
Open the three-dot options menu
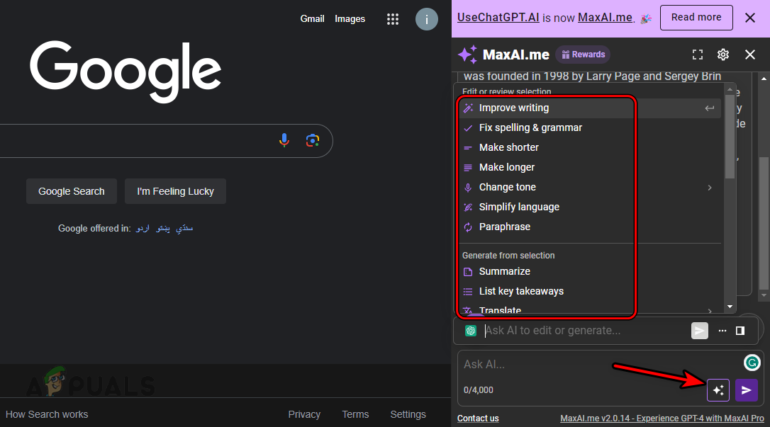(722, 331)
